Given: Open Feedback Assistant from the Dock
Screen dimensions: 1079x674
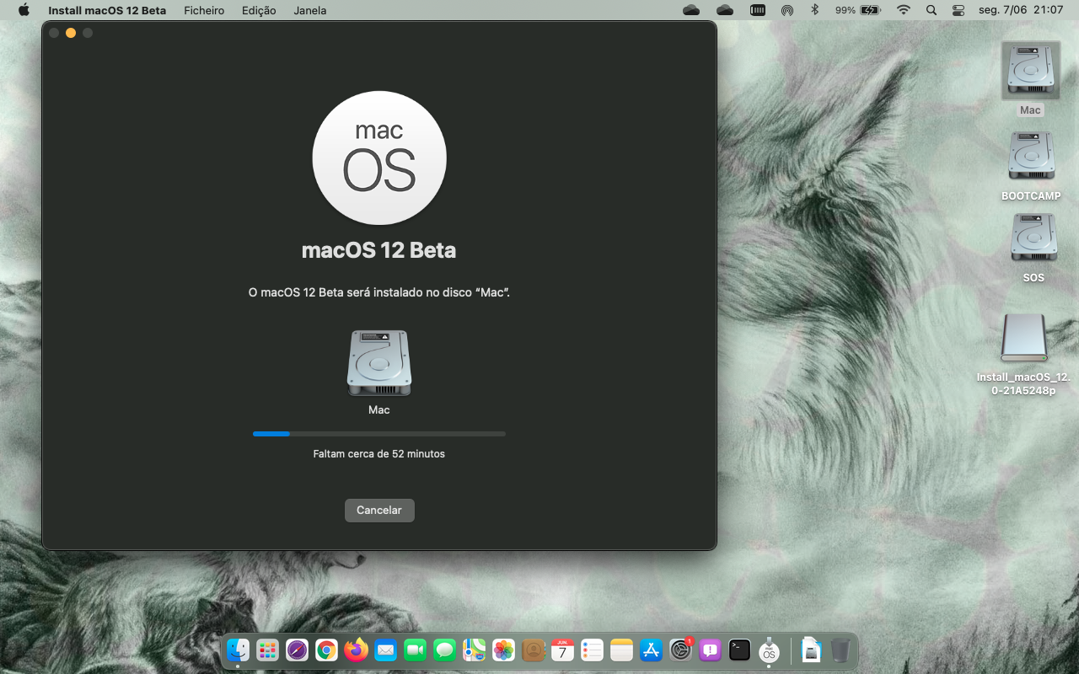Looking at the screenshot, I should click(711, 650).
